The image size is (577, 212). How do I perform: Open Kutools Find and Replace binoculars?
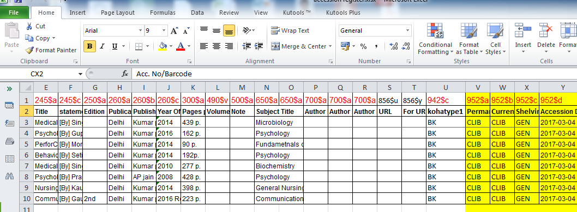pyautogui.click(x=9, y=176)
